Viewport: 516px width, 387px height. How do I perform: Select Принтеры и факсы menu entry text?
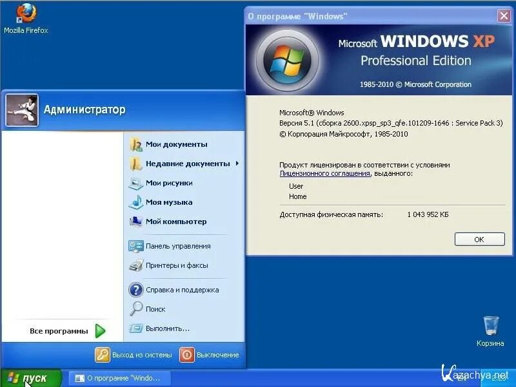tap(177, 265)
